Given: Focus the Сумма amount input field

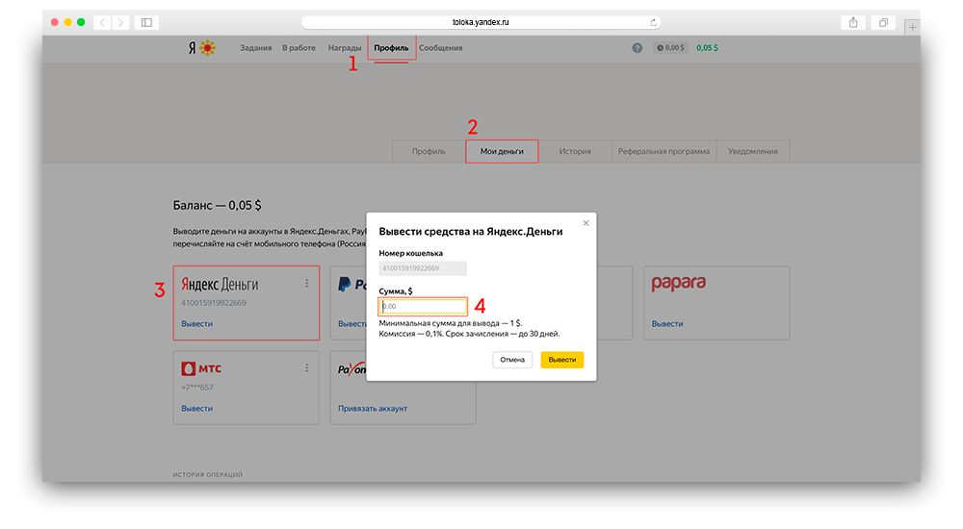Looking at the screenshot, I should click(423, 306).
